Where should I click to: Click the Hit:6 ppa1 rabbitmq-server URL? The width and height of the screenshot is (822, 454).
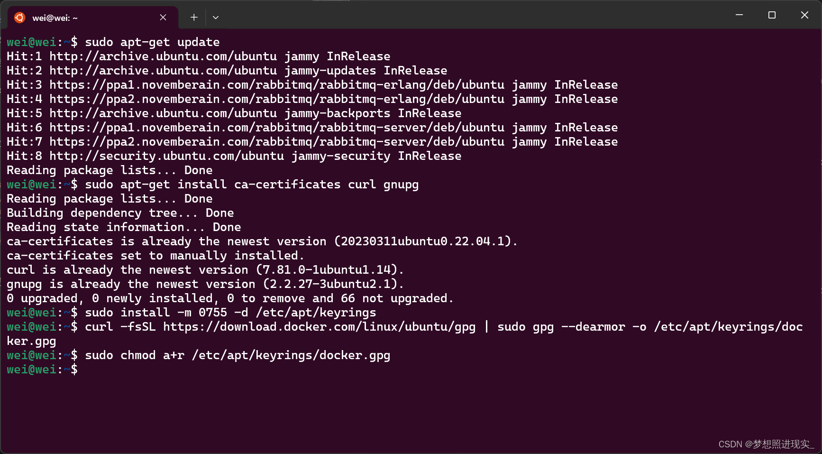click(x=277, y=128)
